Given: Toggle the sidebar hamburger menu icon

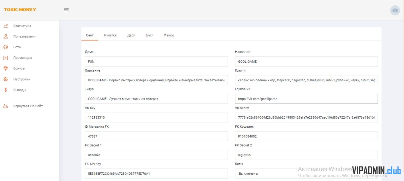Looking at the screenshot, I should tap(66, 10).
